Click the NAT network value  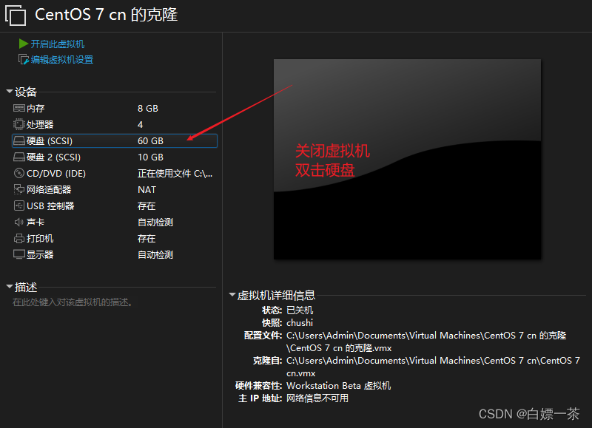pyautogui.click(x=147, y=189)
